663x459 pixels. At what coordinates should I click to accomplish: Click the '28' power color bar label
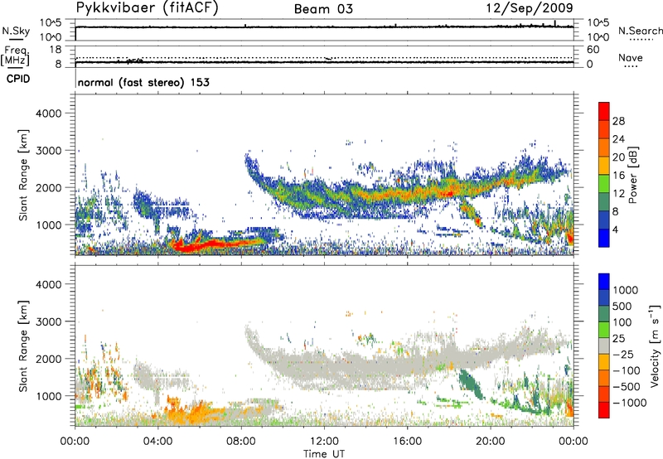618,121
